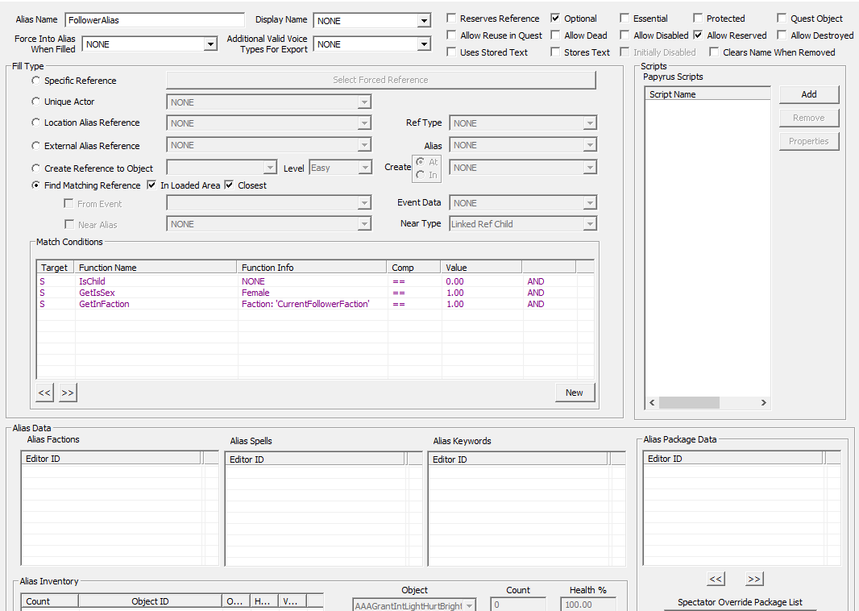Add a new Papyrus script
859x611 pixels.
(x=808, y=94)
